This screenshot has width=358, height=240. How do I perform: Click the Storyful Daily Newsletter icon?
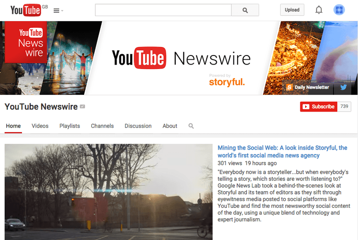tap(290, 87)
